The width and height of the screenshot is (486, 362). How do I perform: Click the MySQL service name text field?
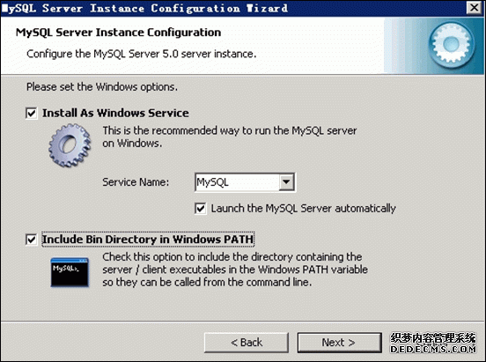pyautogui.click(x=237, y=182)
